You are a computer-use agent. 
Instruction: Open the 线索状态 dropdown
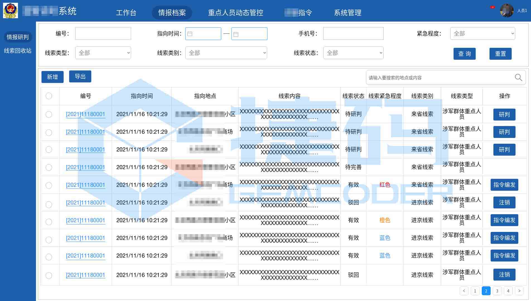tap(353, 53)
